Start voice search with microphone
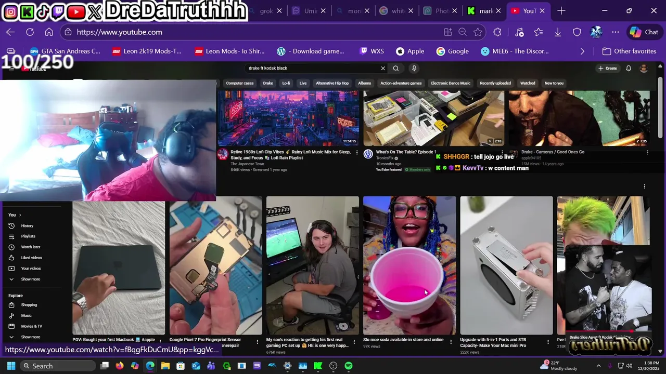The image size is (666, 374). click(414, 68)
